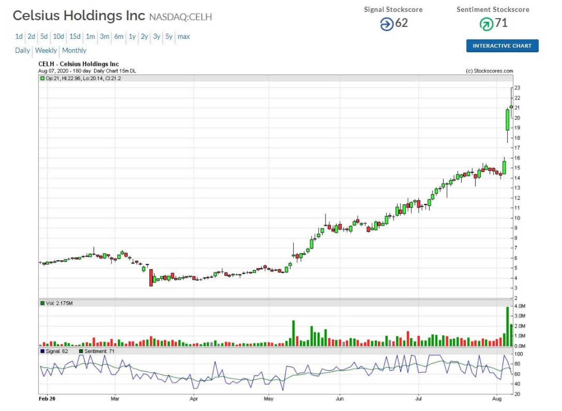This screenshot has height=411, width=562.
Task: Select the 10d time range
Action: pos(58,37)
